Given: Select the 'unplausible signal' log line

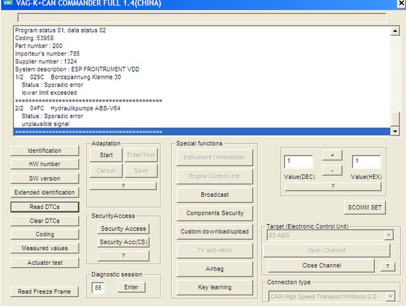Looking at the screenshot, I should [x=46, y=124].
